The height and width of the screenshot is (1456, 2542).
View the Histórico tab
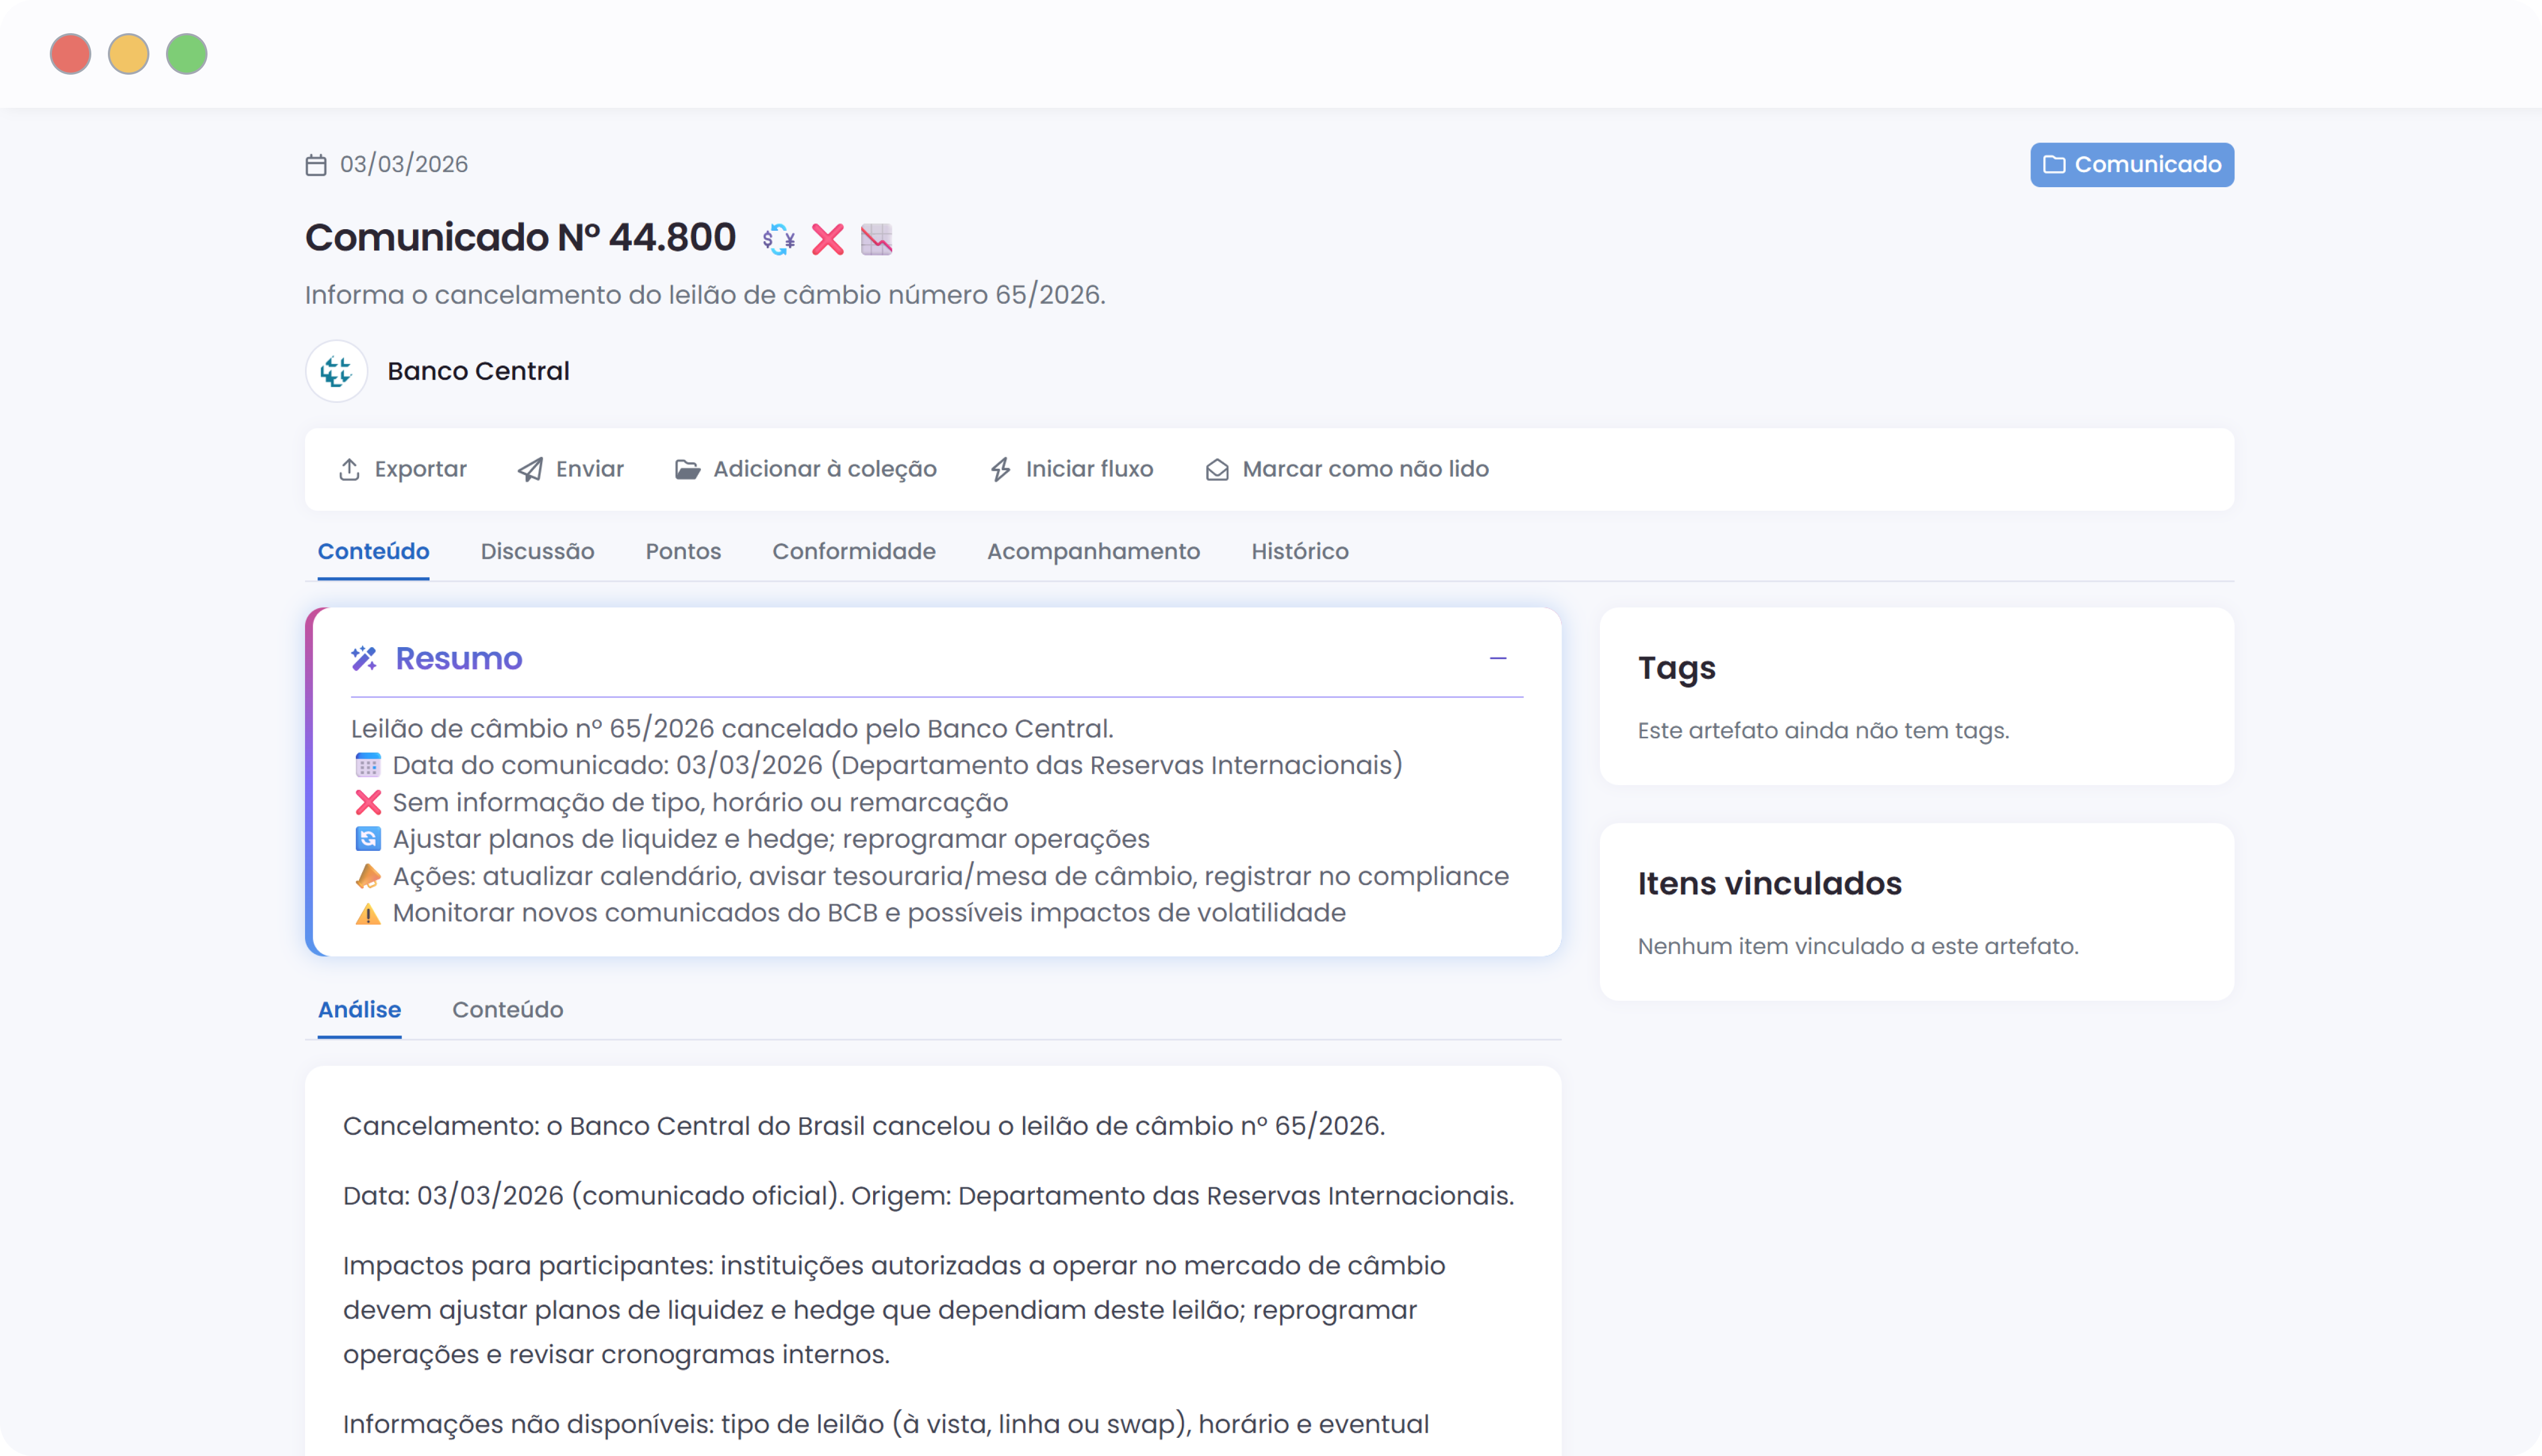coord(1300,552)
